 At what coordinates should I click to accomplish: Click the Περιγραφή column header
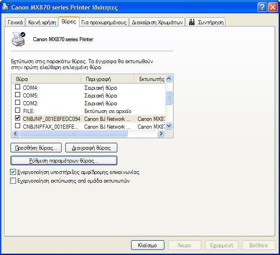point(108,79)
